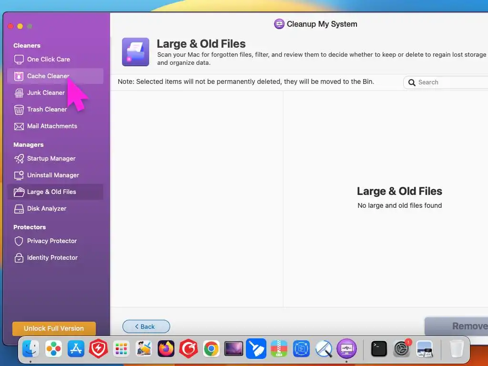Click the search magnifier icon
Screen dimensions: 488x366
[x=412, y=82]
